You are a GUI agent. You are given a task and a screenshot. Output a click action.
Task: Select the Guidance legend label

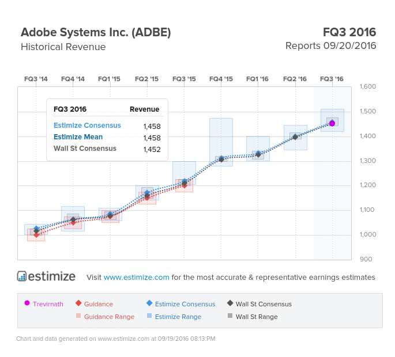click(x=99, y=304)
